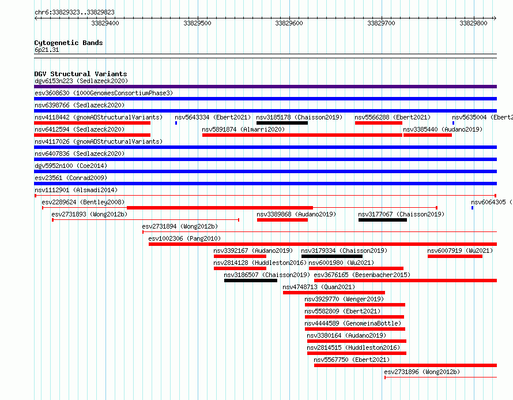Open nsv4444589 (GenomeinaBottle) variant

353,323
